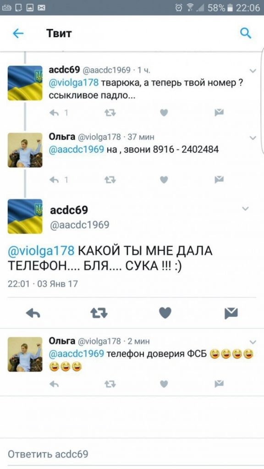The height and width of the screenshot is (469, 264).
Task: Retweet the main acdc69 tweet
Action: coord(99,313)
